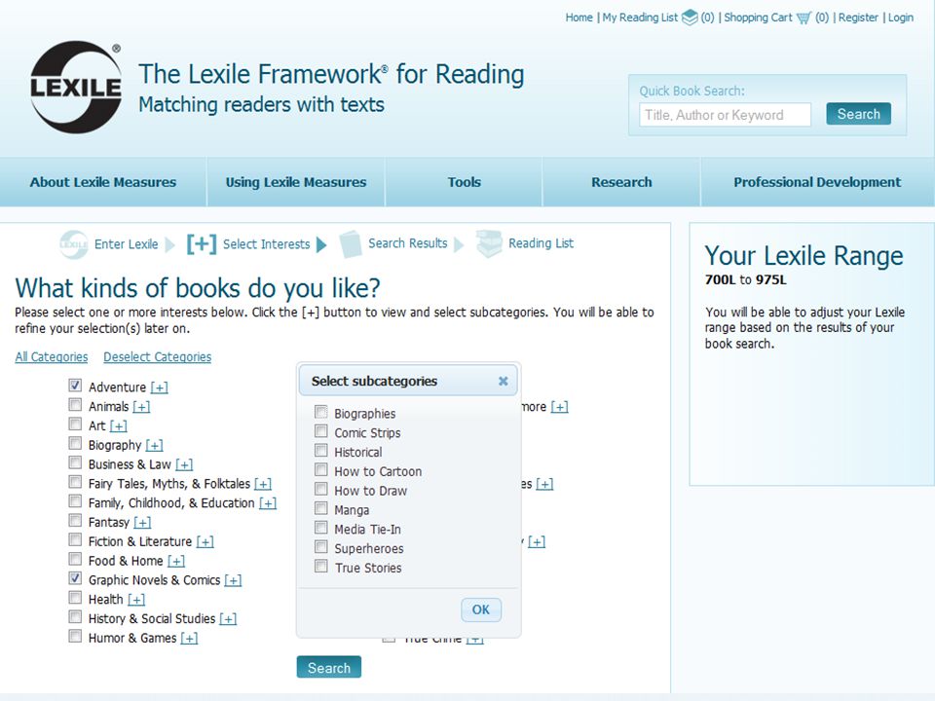Close the Select subcategories popup
This screenshot has width=935, height=701.
coord(504,381)
